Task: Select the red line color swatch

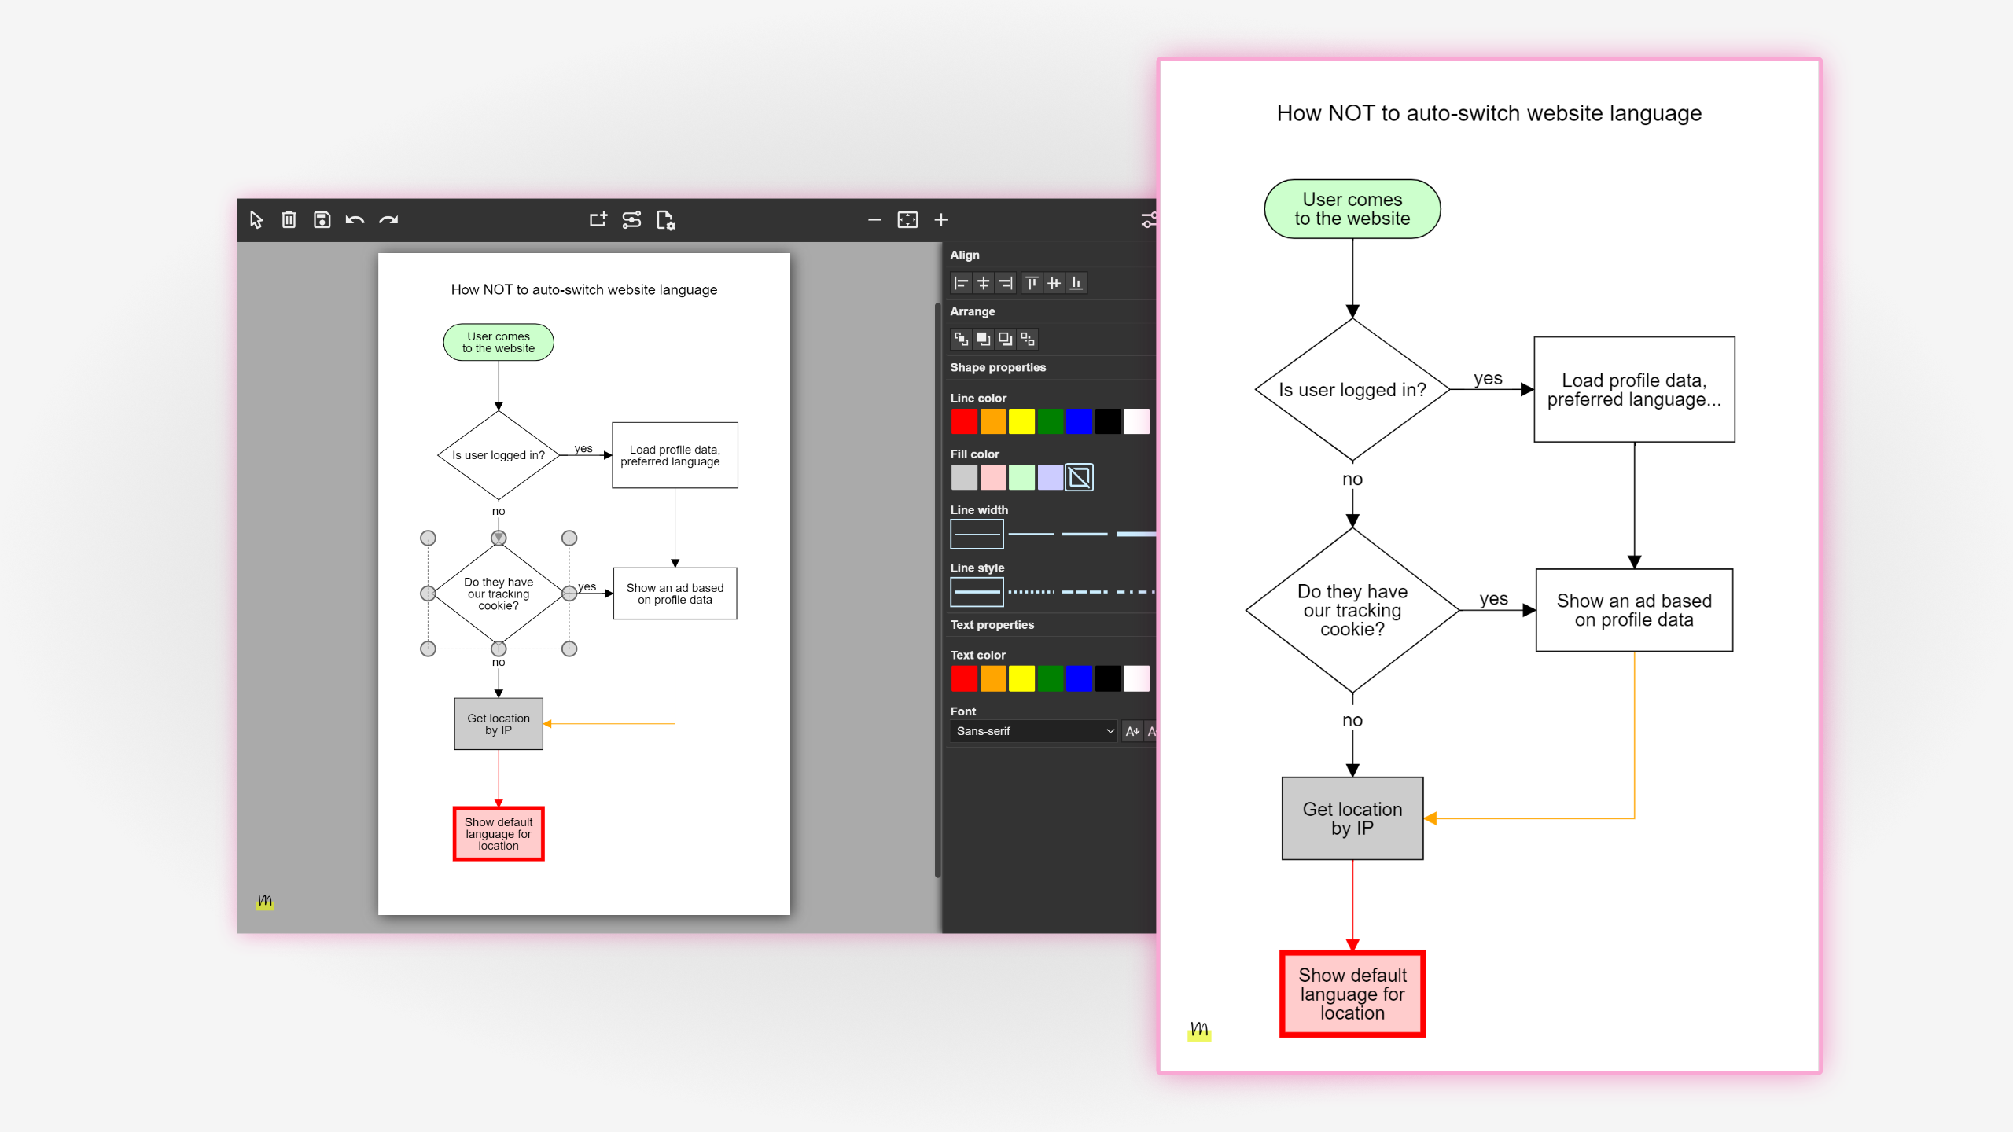Action: point(963,421)
